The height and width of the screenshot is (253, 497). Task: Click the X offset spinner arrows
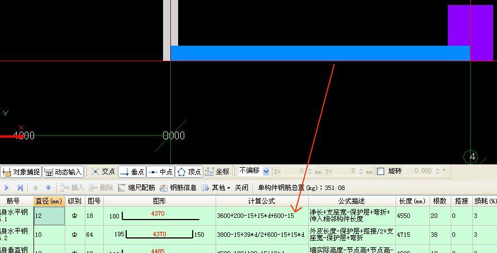[310, 172]
